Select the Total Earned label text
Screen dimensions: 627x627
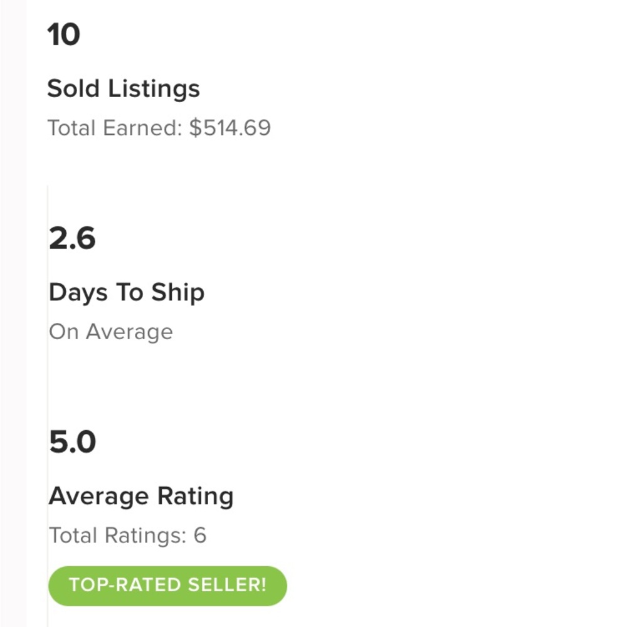tap(115, 128)
